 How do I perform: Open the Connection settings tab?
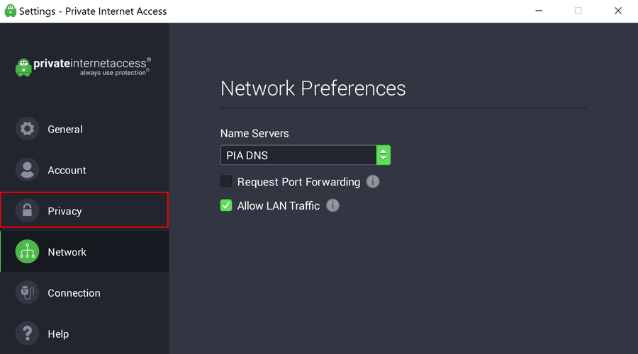click(74, 293)
